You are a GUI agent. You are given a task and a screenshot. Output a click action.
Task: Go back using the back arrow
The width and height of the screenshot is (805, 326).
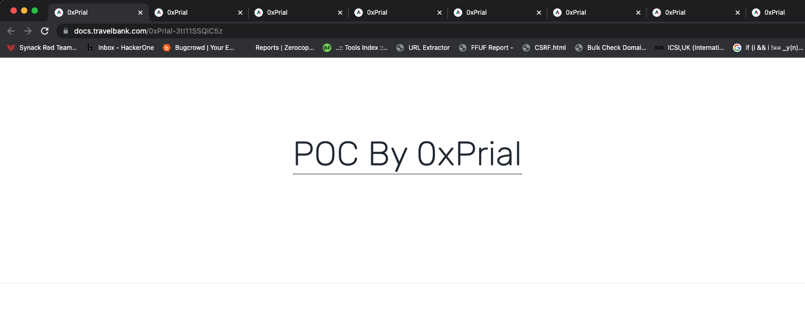[x=11, y=31]
